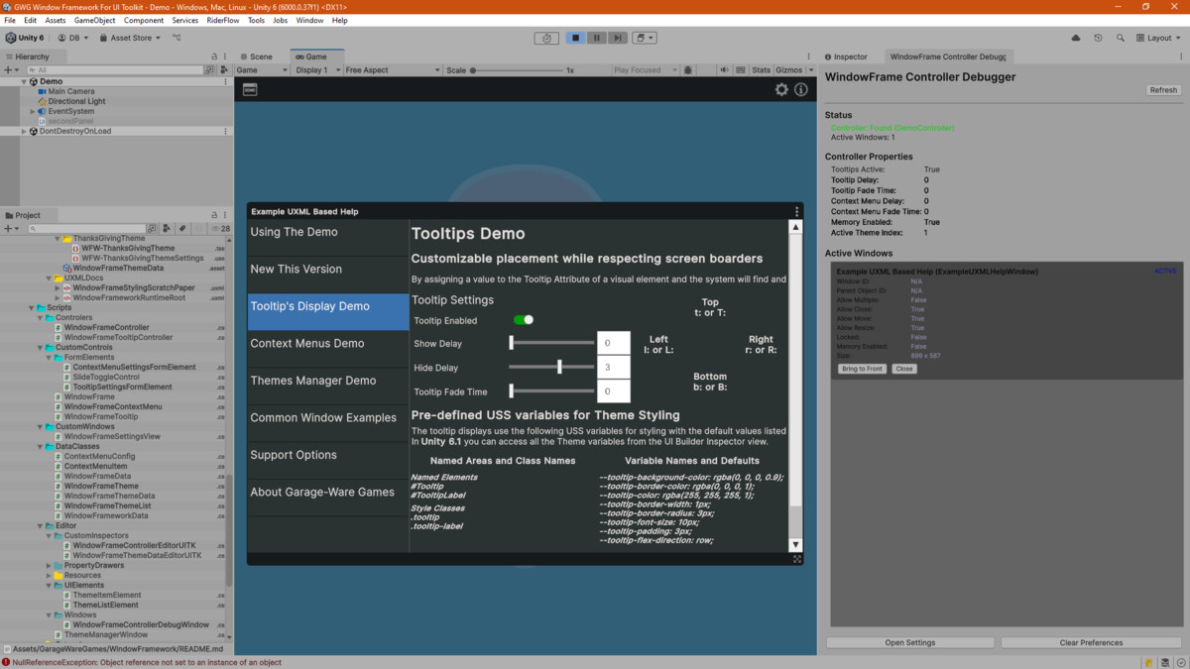This screenshot has height=669, width=1190.
Task: Click the Refresh button in debugger
Action: pos(1162,90)
